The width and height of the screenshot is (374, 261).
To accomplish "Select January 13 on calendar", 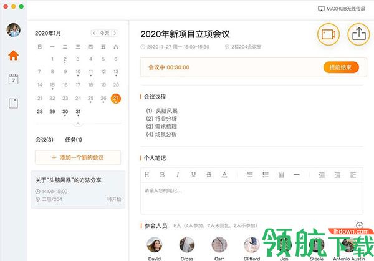I will [116, 71].
